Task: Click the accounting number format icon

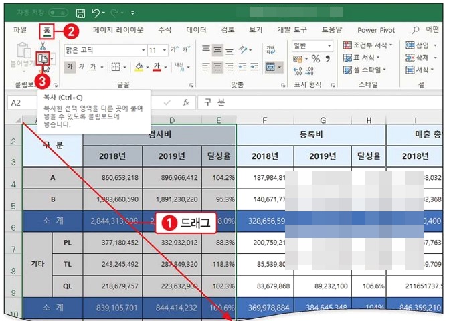Action: [298, 60]
